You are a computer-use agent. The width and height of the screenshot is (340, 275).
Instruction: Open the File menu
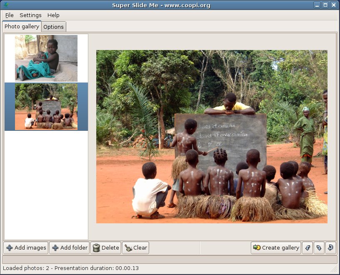click(9, 15)
